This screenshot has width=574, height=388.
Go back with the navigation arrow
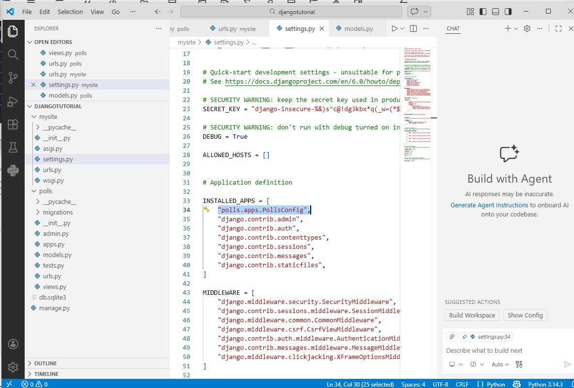pos(158,12)
